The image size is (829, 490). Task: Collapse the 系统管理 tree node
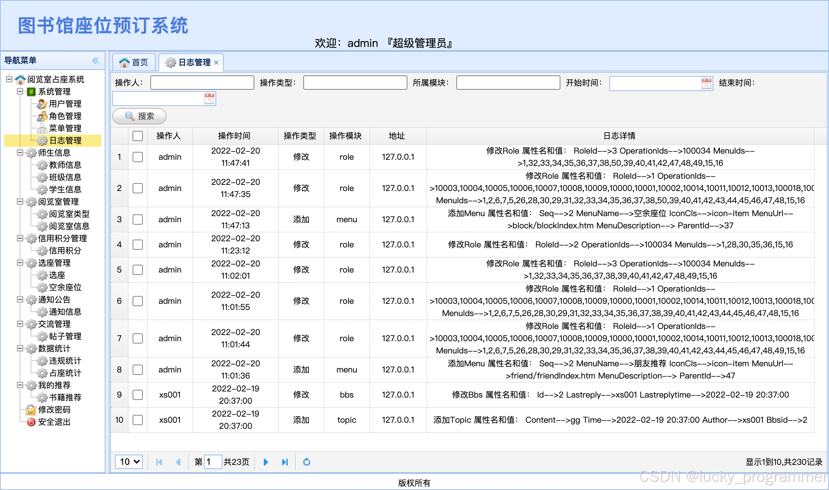(20, 91)
